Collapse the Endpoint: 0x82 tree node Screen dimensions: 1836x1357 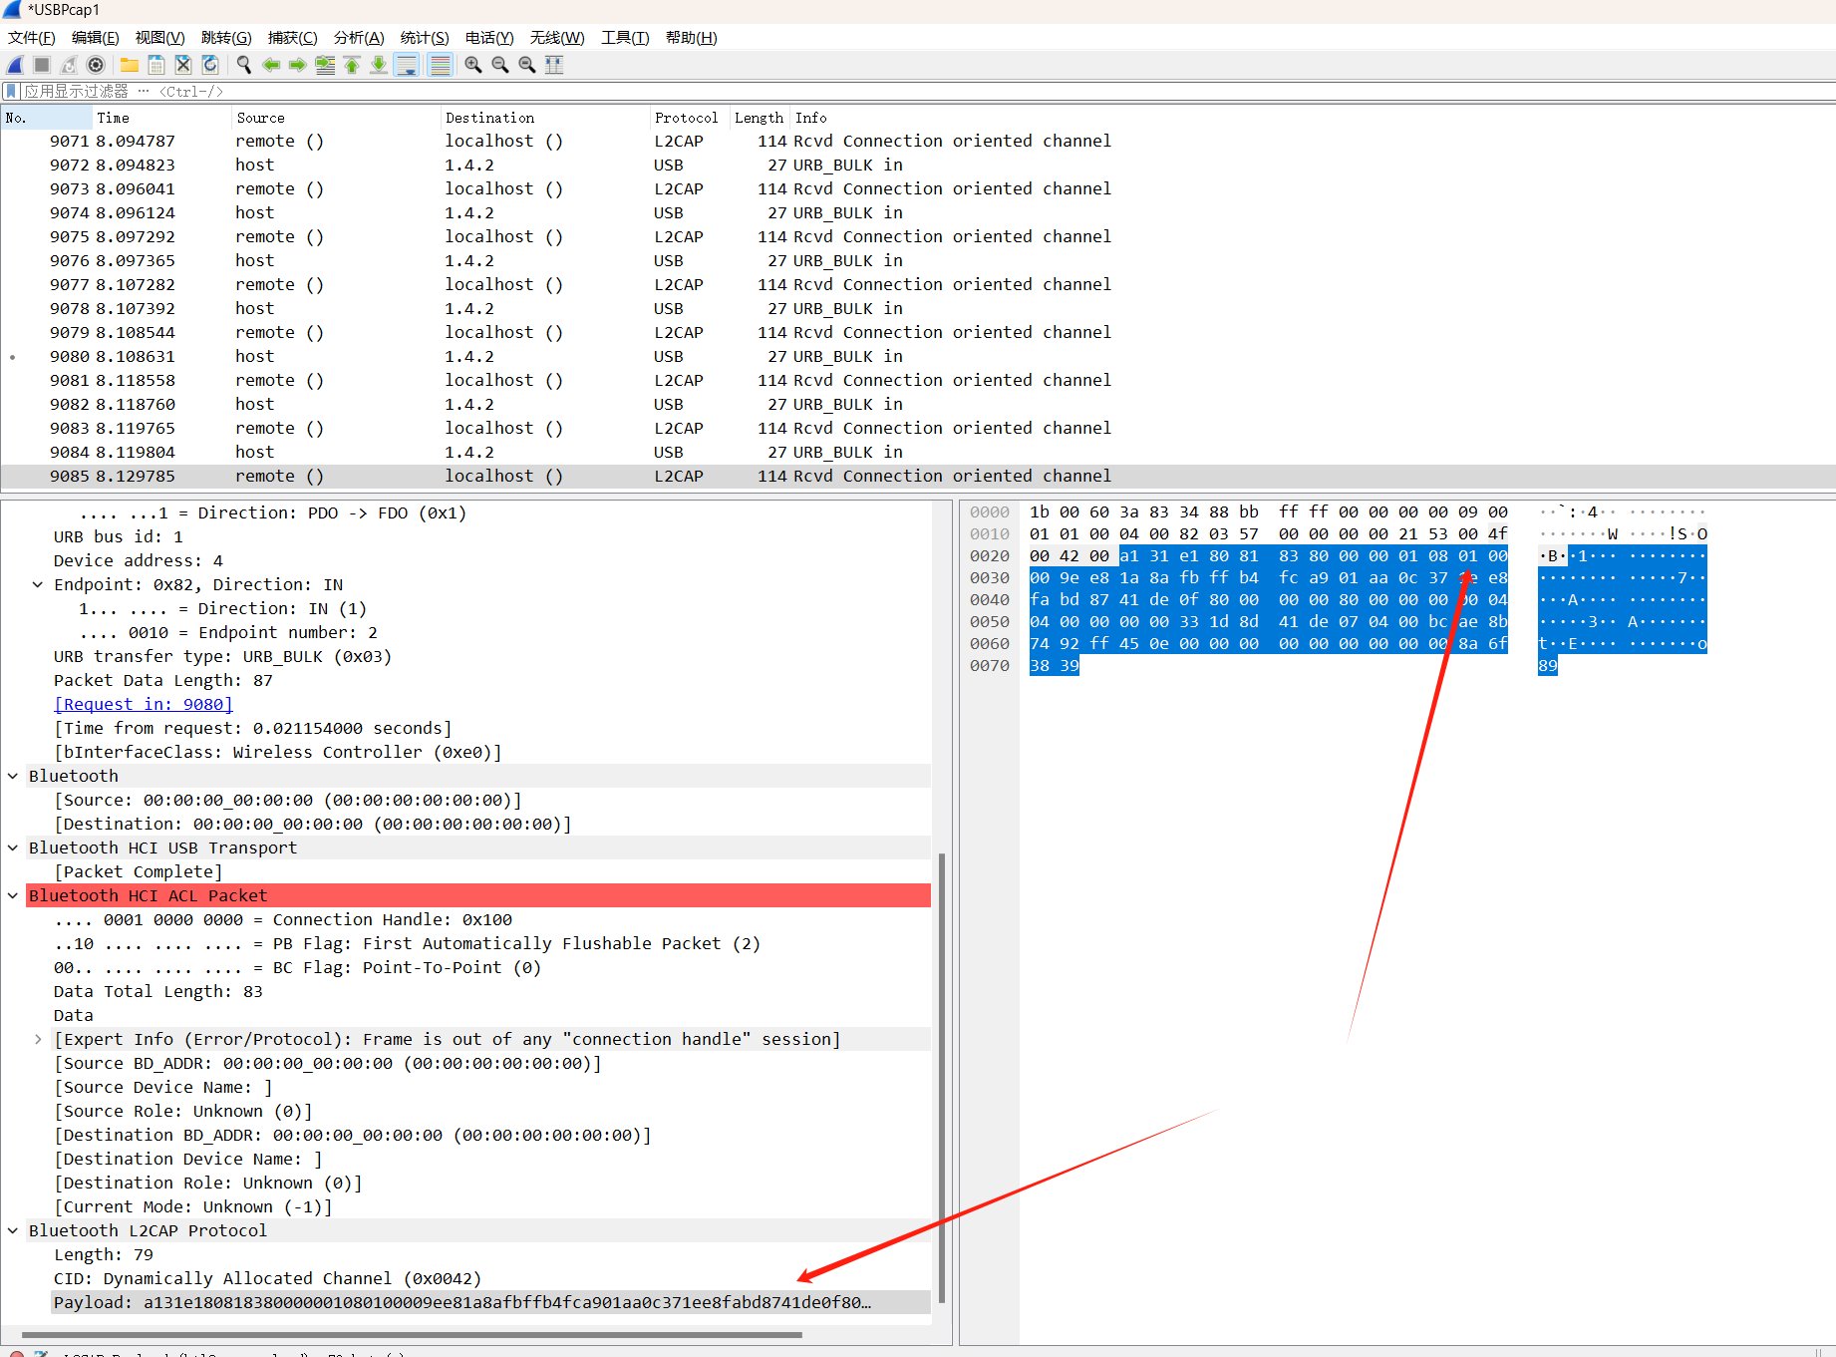pos(38,584)
